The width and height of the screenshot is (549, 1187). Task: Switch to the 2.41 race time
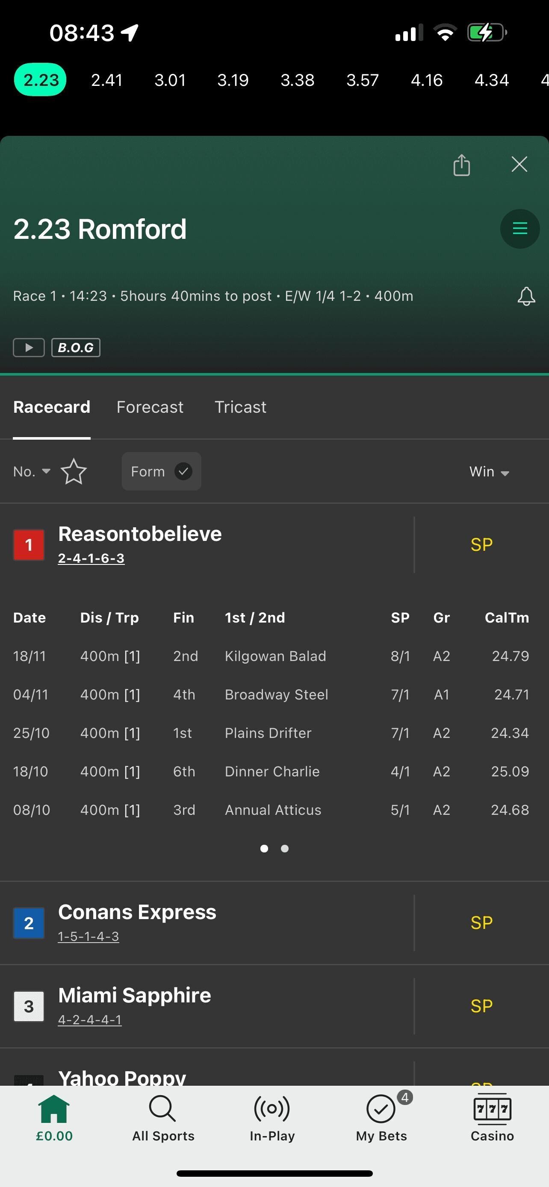pyautogui.click(x=106, y=80)
